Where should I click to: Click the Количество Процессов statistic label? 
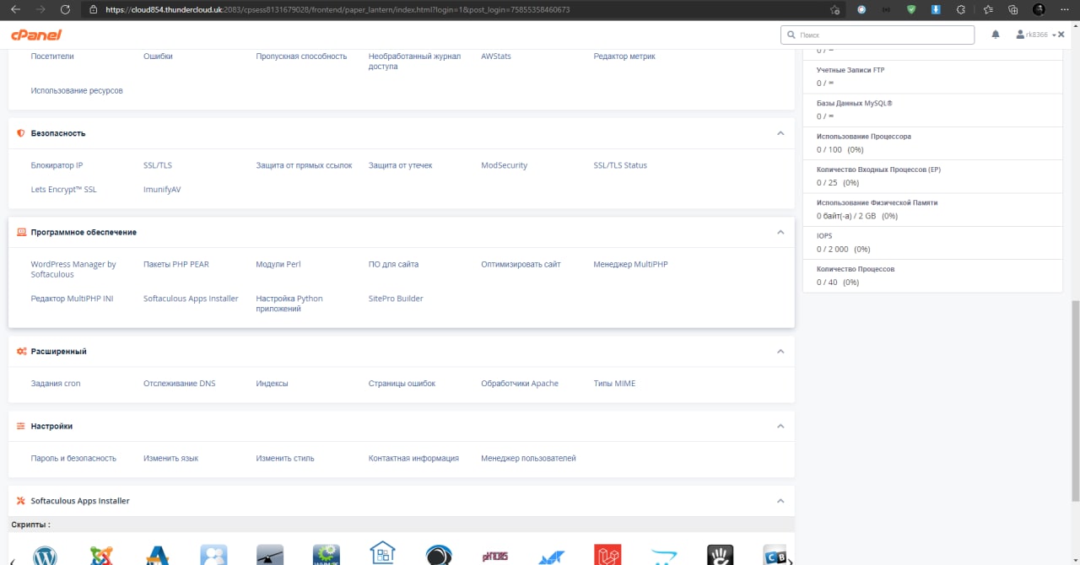pos(856,269)
